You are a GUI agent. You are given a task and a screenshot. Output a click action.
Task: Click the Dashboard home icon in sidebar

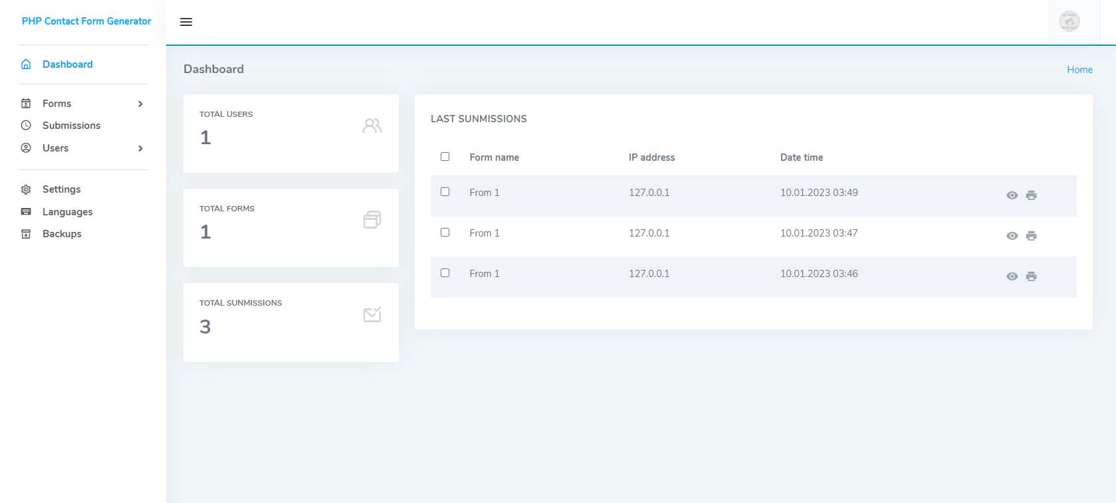[26, 64]
